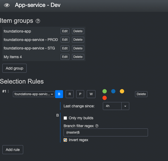
Task: Uncheck the Invert regex checkbox
Action: click(65, 140)
